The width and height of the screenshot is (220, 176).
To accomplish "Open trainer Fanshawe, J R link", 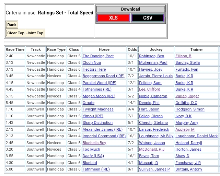I will tap(188, 163).
